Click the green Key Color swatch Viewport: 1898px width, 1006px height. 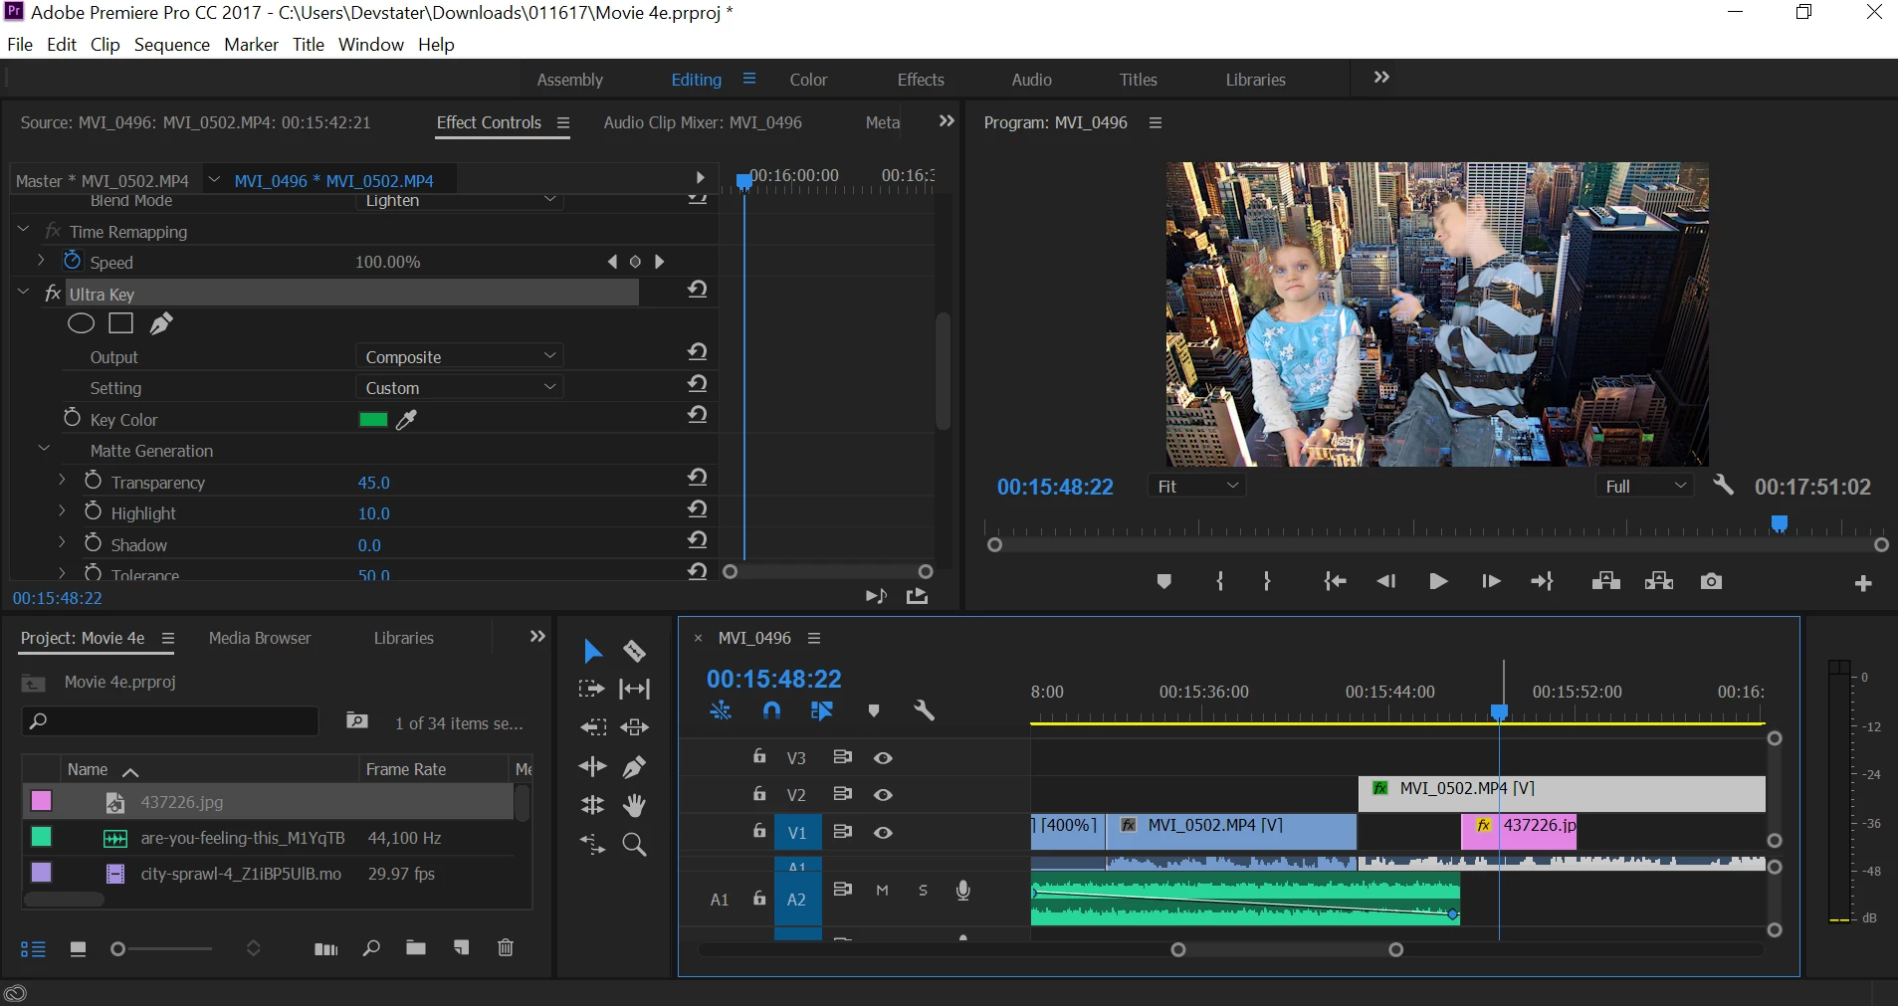click(x=373, y=419)
